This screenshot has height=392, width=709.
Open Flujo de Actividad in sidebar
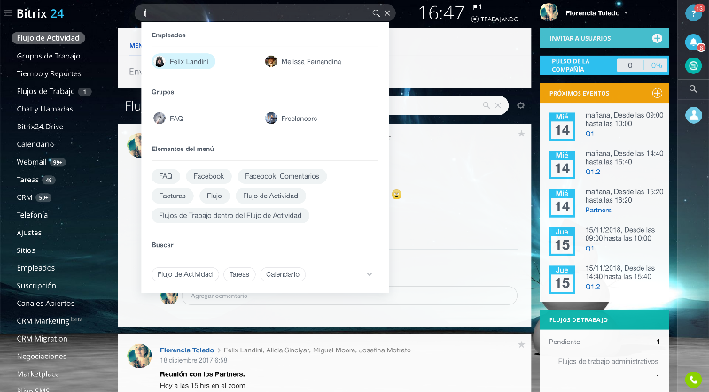[x=48, y=38]
